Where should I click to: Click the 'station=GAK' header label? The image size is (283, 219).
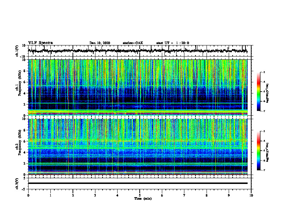pyautogui.click(x=133, y=43)
